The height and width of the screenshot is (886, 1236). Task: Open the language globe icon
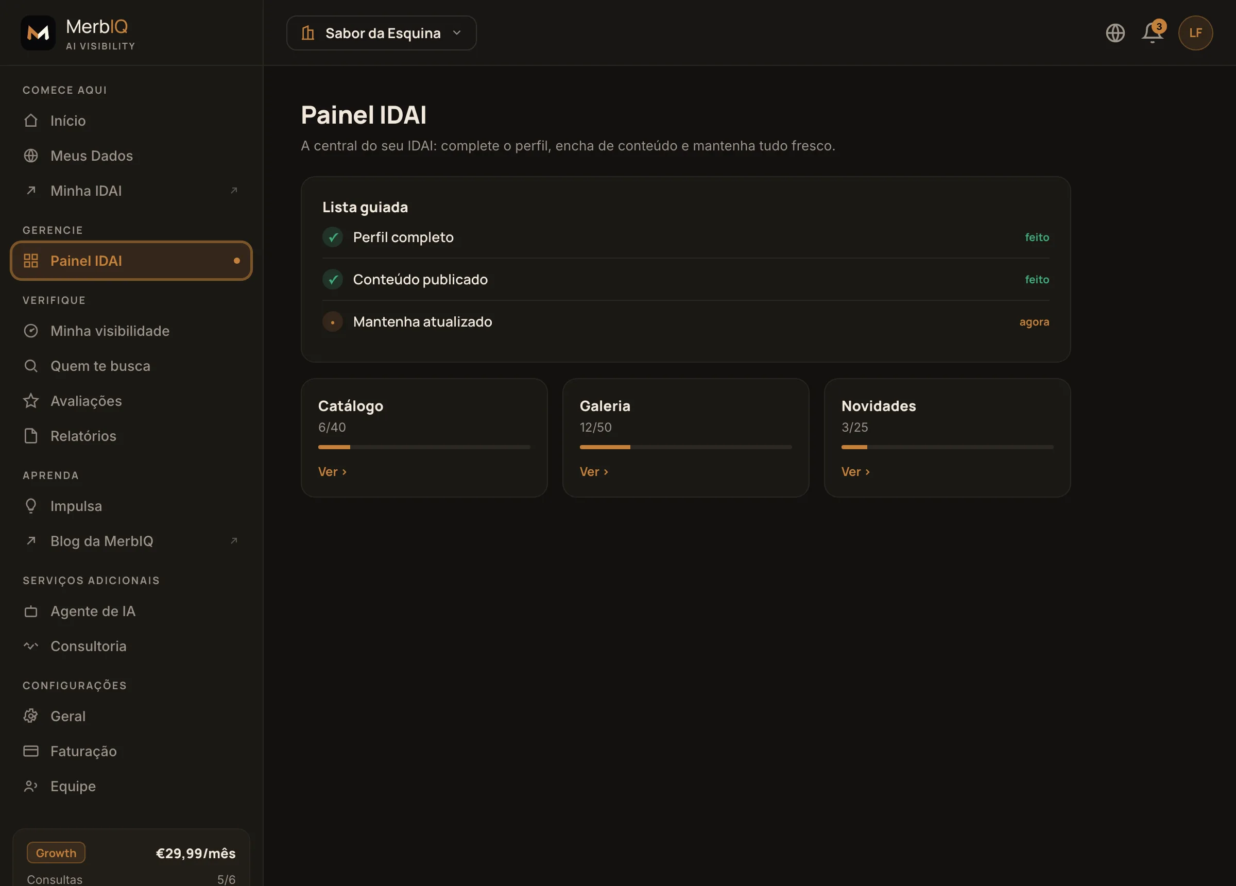pos(1115,33)
